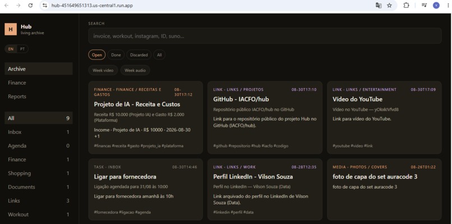Open the Chrome profile avatar
This screenshot has height=224, width=452.
click(x=436, y=5)
